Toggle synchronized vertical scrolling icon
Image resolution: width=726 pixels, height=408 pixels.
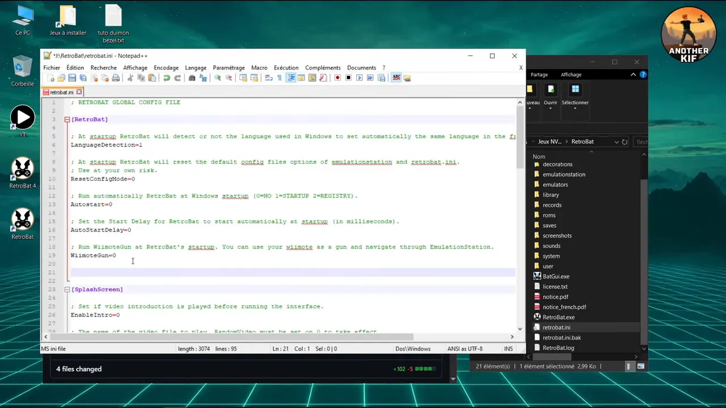pos(243,78)
